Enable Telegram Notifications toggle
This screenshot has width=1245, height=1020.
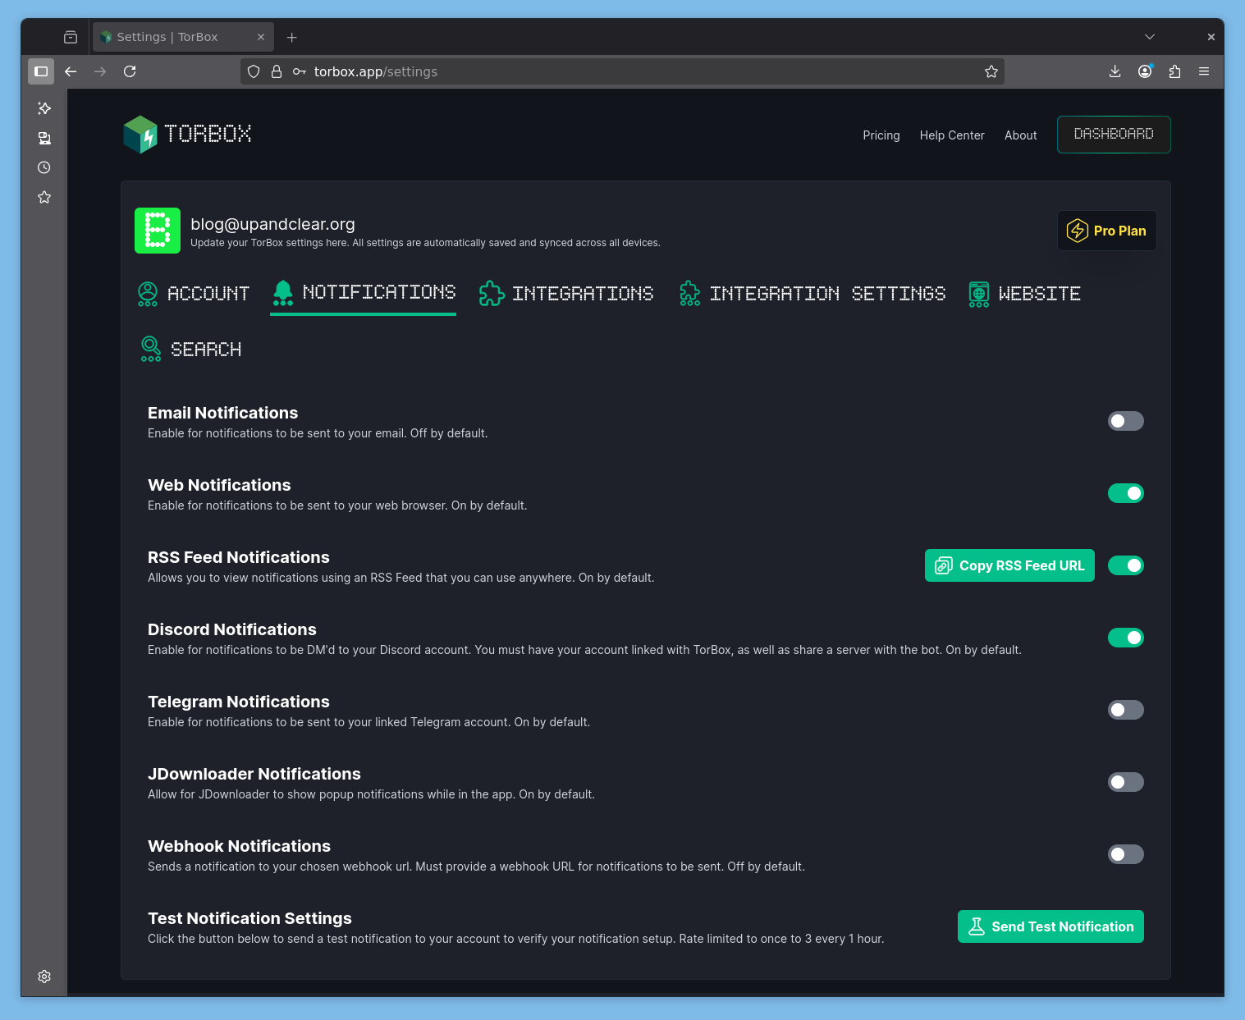coord(1126,710)
